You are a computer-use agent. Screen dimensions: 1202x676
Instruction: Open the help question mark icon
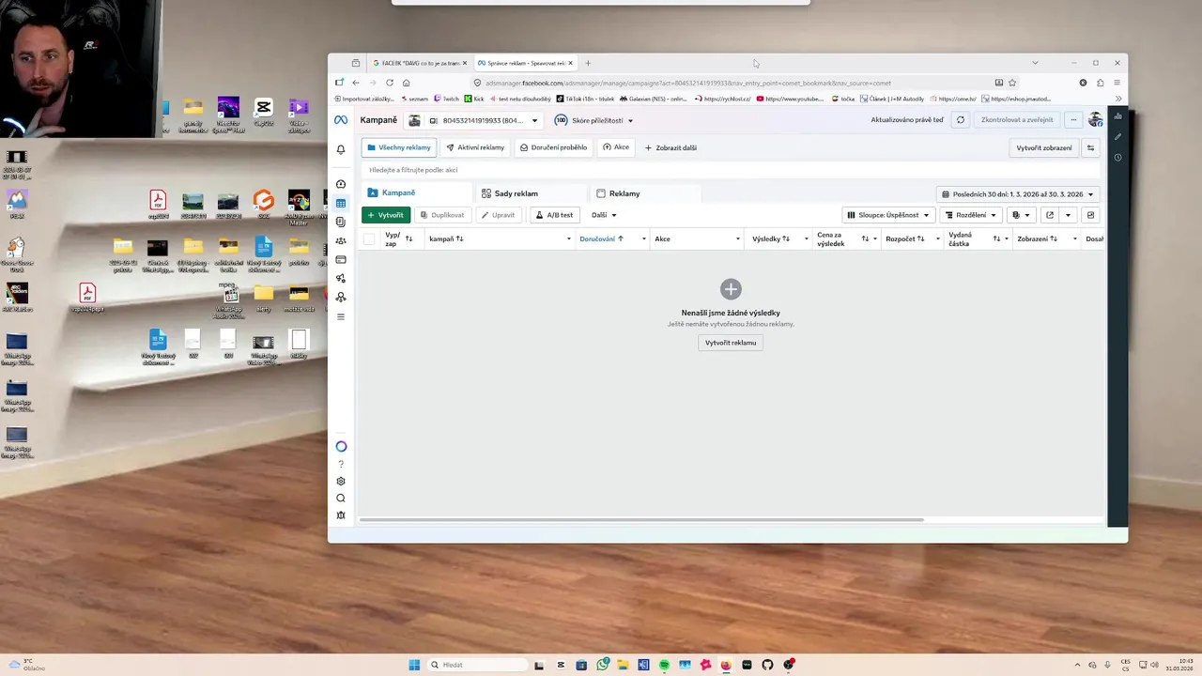click(341, 464)
